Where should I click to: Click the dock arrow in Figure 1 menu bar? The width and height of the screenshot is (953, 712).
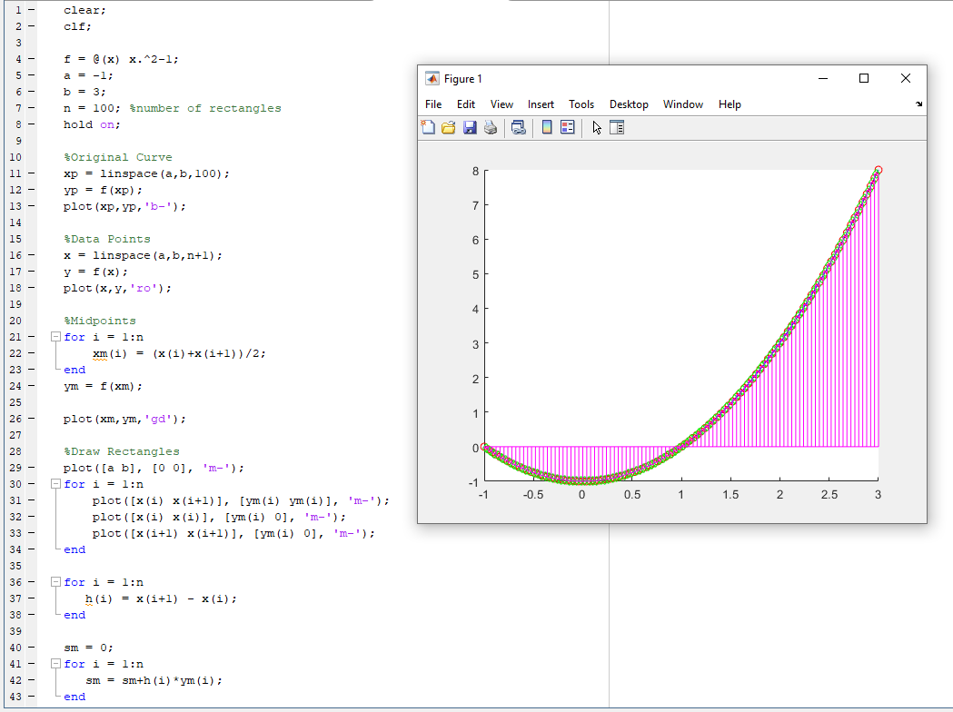point(919,104)
